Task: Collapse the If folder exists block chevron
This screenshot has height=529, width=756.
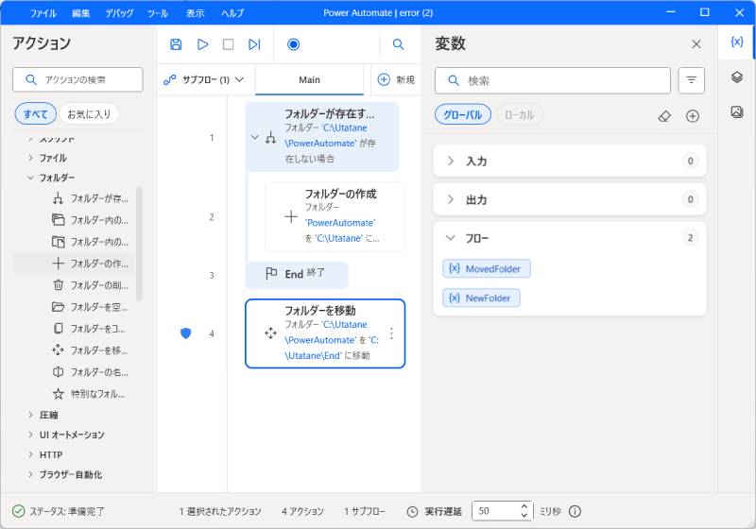Action: coord(254,137)
